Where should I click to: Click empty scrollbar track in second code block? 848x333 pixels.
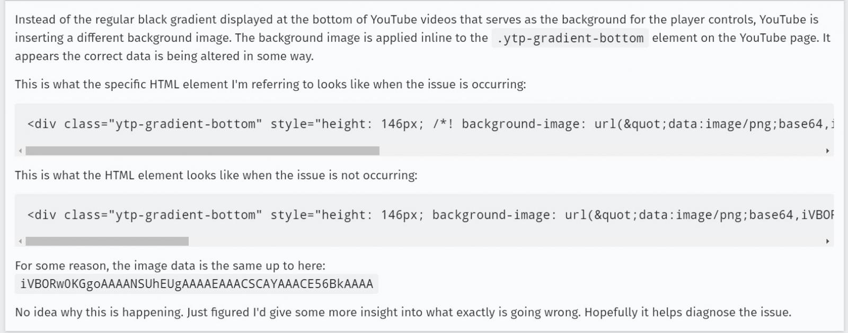pos(506,242)
